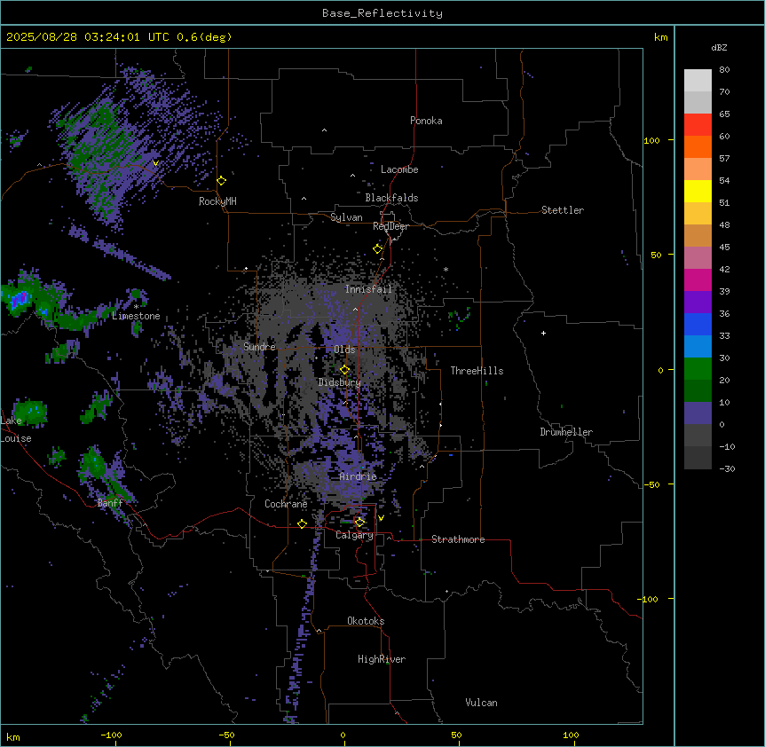Click the yellow diamond marker beside RockyMH

tap(221, 181)
